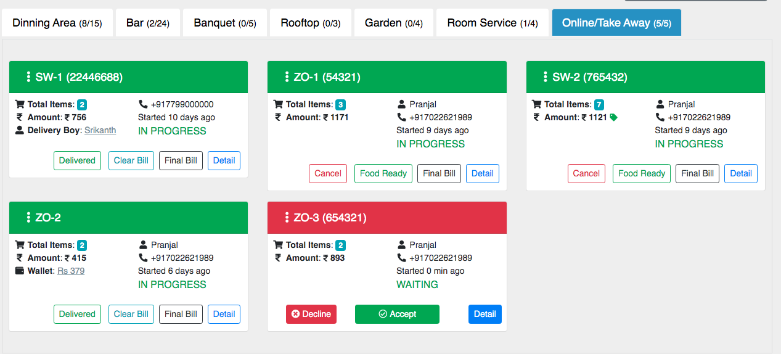Mark ZO-1 order as Food Ready
Viewport: 781px width, 354px height.
383,173
